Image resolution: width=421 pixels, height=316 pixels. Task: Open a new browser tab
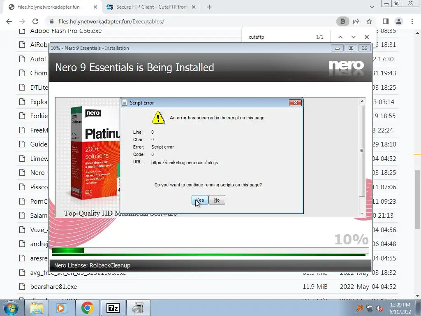pos(209,7)
